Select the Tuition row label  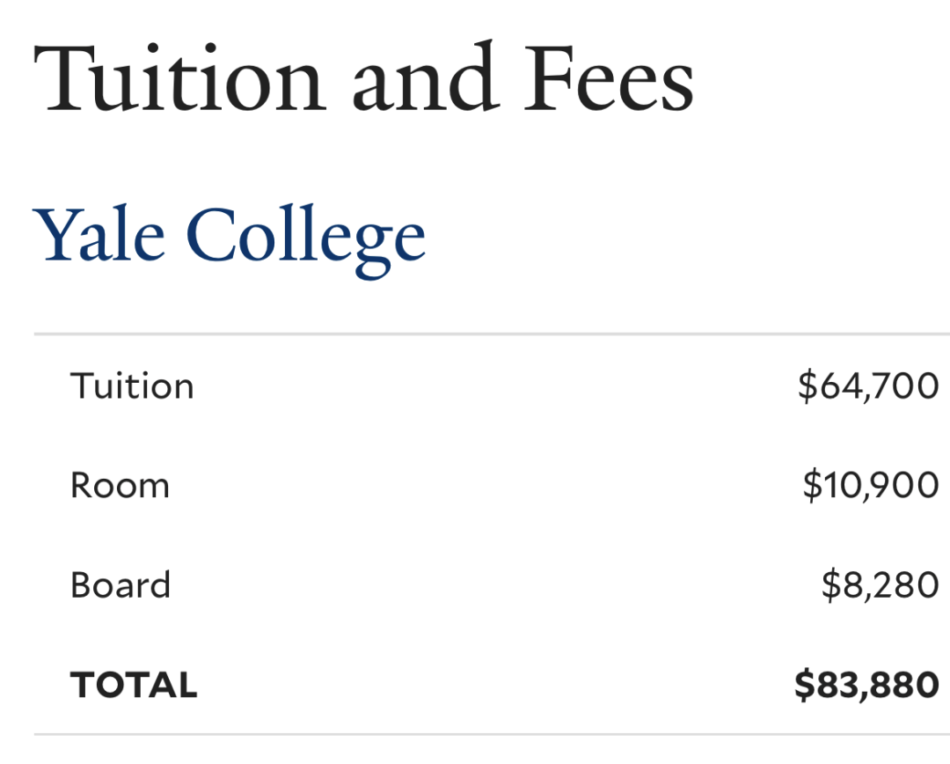coord(132,386)
